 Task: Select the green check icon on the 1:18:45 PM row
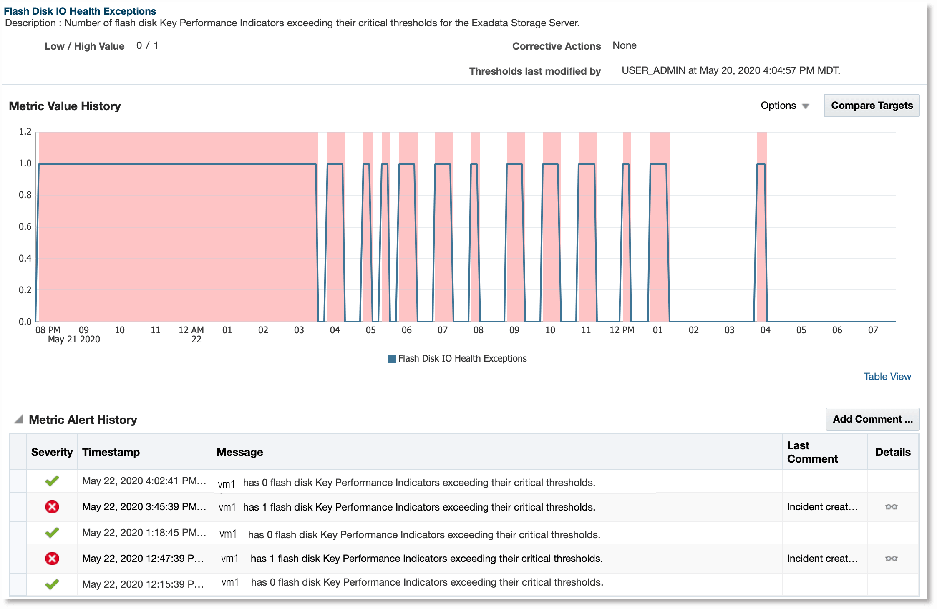click(x=52, y=533)
